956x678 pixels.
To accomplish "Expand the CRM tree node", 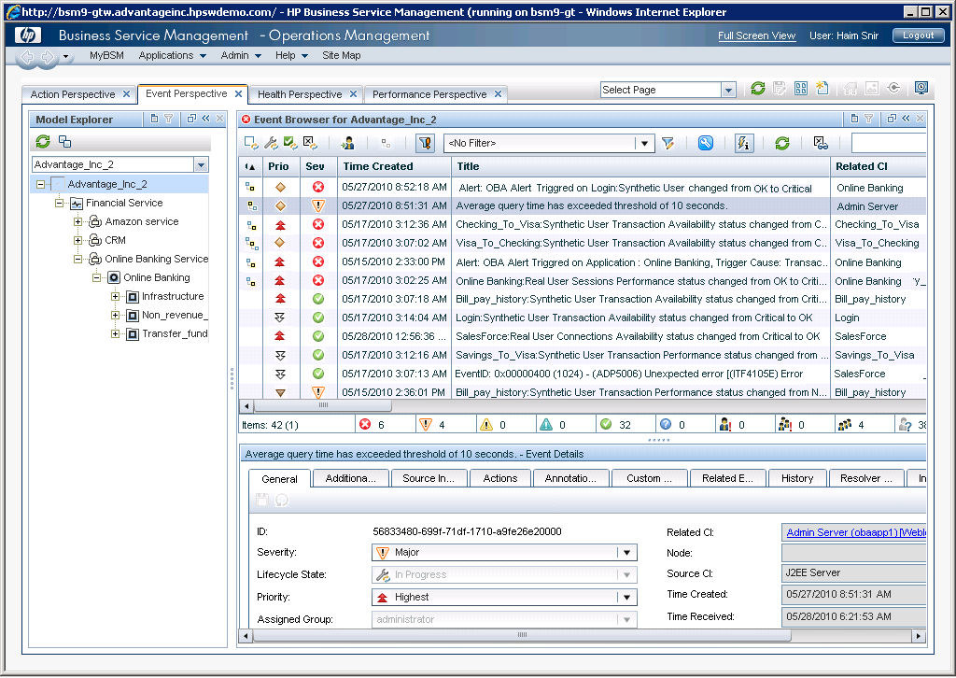I will coord(78,241).
